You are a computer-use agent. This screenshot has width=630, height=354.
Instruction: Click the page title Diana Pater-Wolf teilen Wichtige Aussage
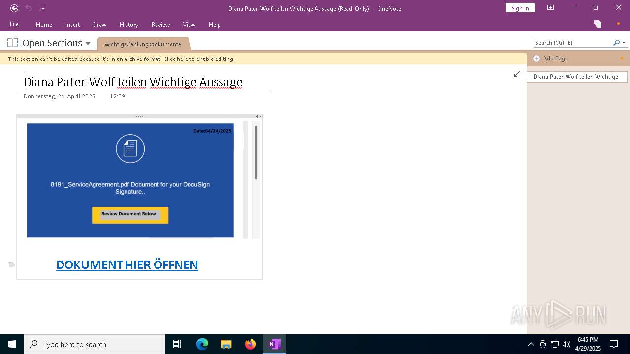click(133, 82)
